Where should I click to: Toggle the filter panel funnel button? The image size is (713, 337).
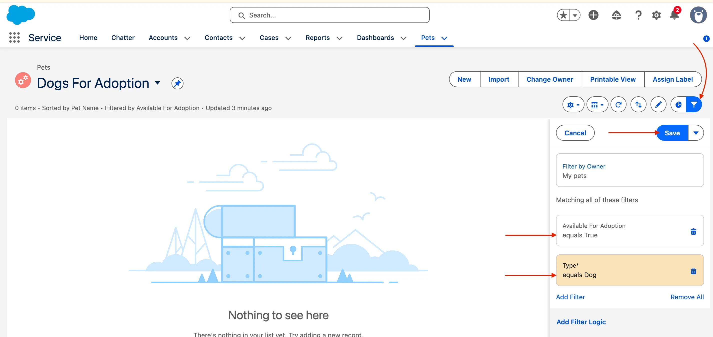coord(693,105)
